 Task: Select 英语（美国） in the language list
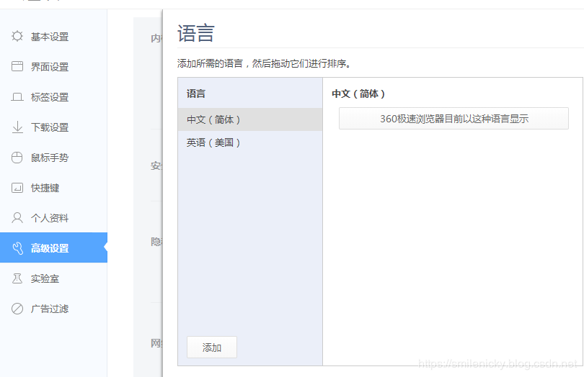tap(250, 142)
